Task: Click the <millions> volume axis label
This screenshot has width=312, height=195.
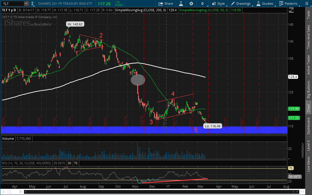Action: [x=303, y=150]
